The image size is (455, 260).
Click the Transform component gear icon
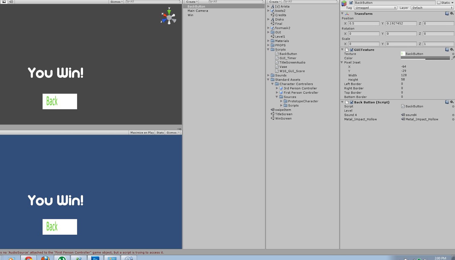coord(452,13)
